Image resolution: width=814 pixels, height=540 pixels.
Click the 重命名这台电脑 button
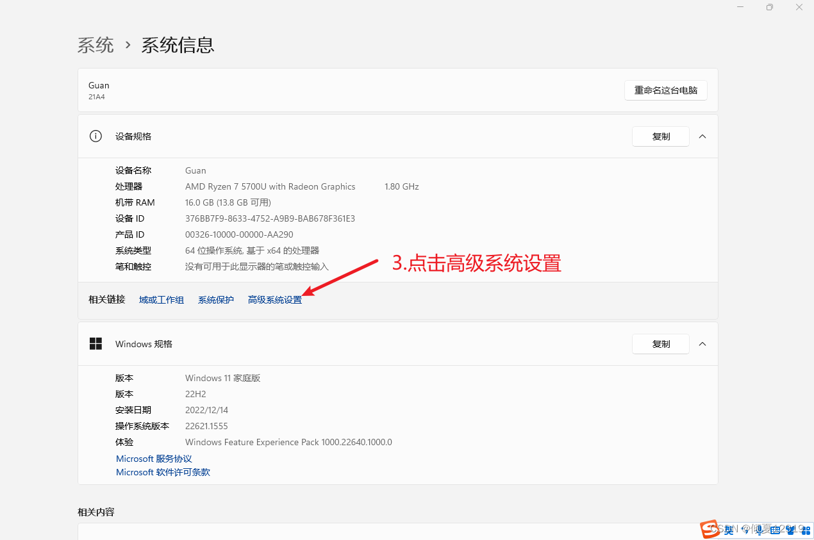[666, 90]
